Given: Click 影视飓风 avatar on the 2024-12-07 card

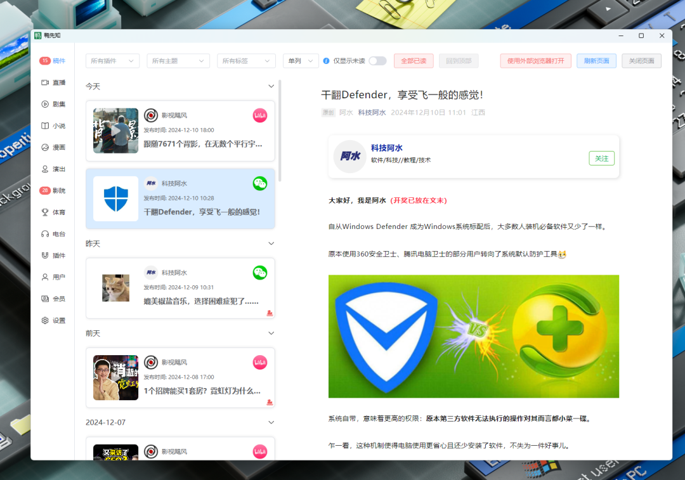Looking at the screenshot, I should tap(151, 451).
